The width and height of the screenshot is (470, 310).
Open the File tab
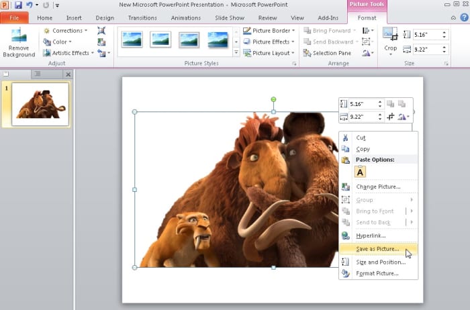click(14, 17)
